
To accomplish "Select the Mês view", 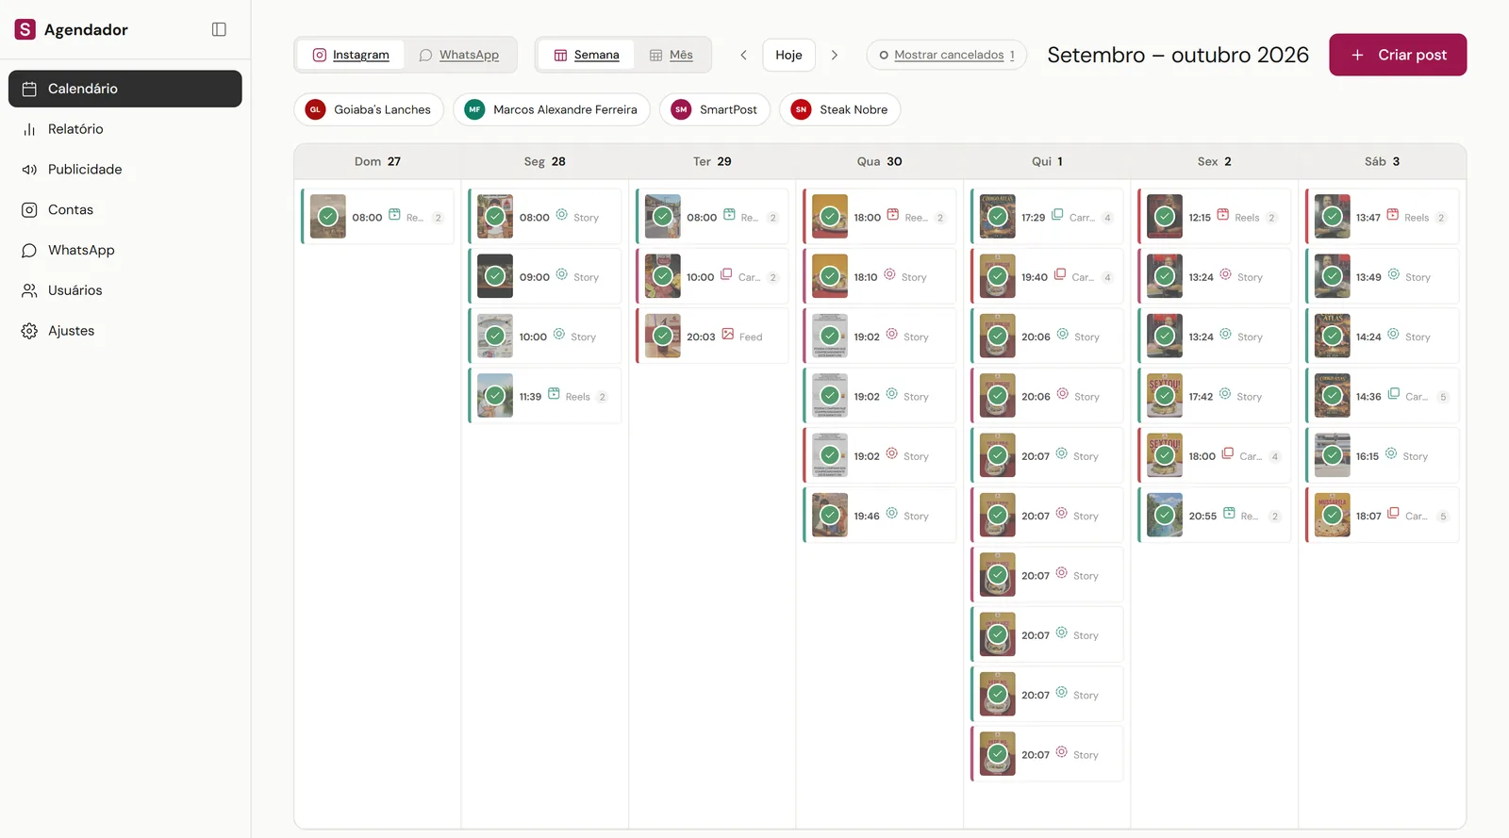I will coord(672,55).
